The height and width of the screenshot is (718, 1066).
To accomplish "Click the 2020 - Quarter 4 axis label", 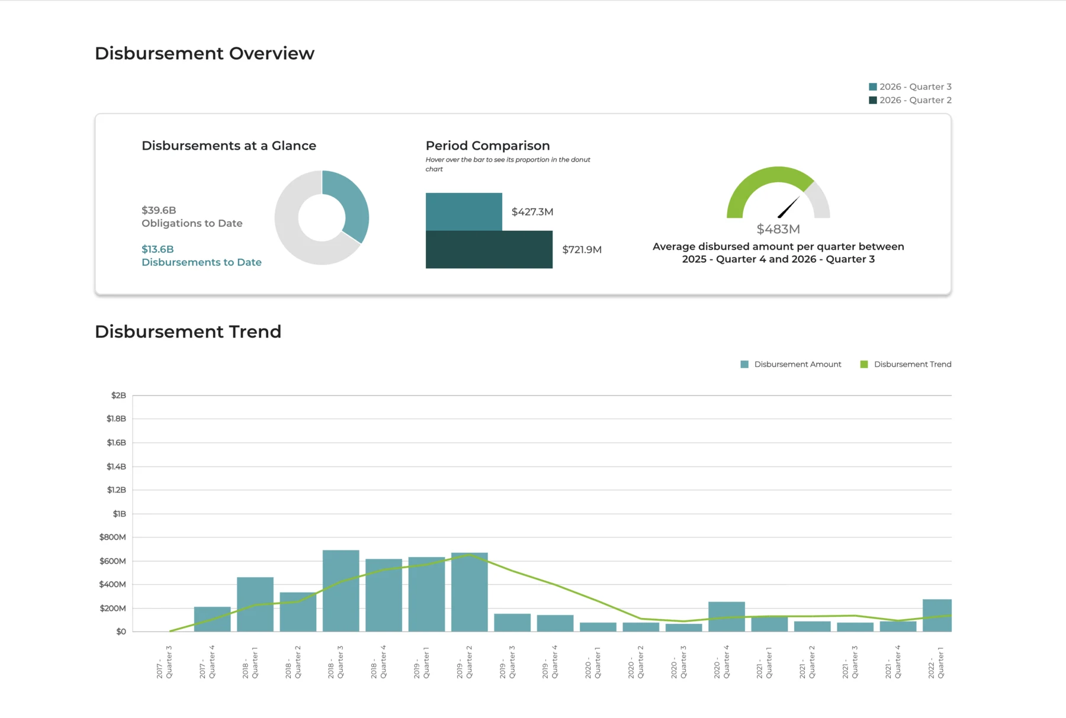I will coord(722,662).
